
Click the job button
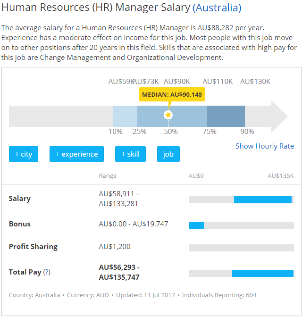click(168, 154)
